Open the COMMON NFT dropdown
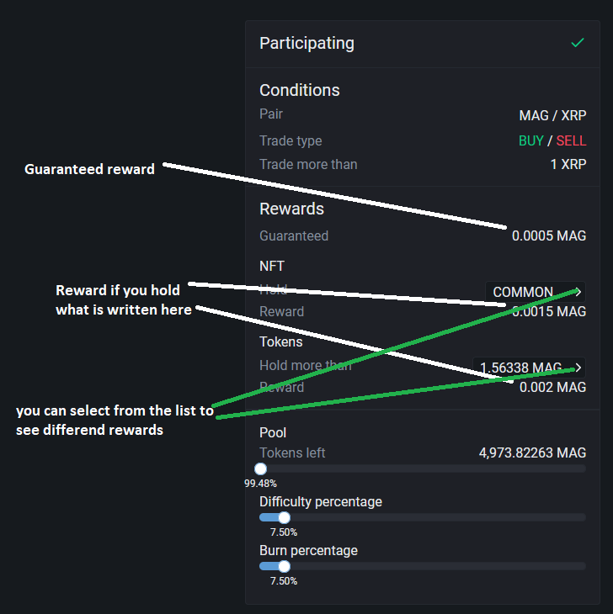The height and width of the screenshot is (614, 613). (x=535, y=292)
